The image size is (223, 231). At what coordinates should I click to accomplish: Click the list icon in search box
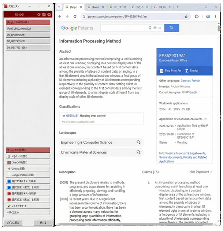click(160, 28)
